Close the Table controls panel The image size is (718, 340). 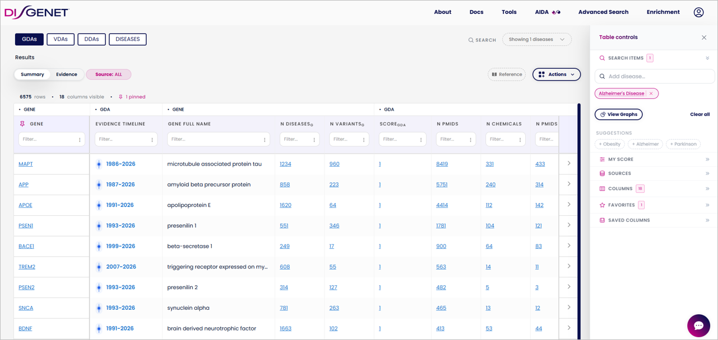[704, 37]
